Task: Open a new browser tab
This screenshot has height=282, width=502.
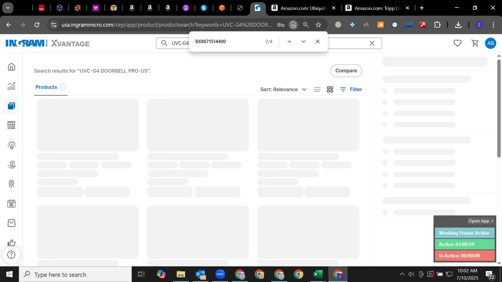Action: (x=422, y=8)
